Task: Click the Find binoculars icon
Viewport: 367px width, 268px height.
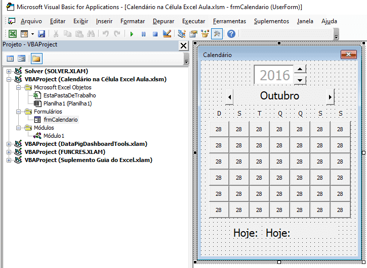Action: 91,34
